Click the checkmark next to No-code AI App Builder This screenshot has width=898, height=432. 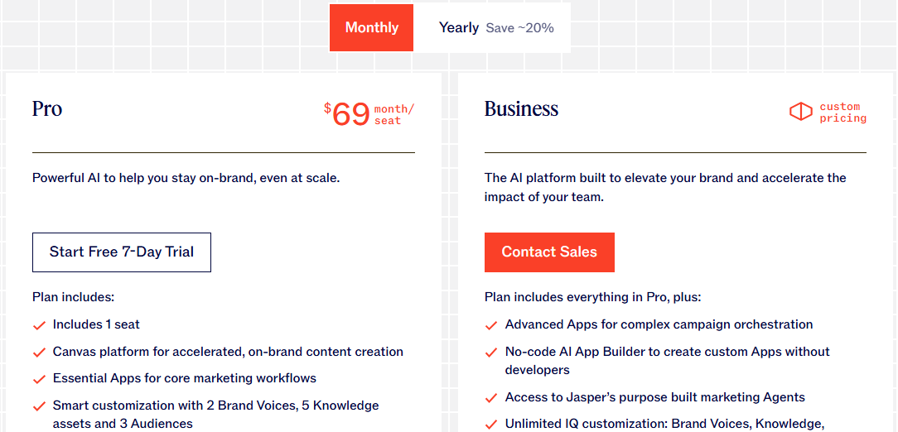point(491,353)
